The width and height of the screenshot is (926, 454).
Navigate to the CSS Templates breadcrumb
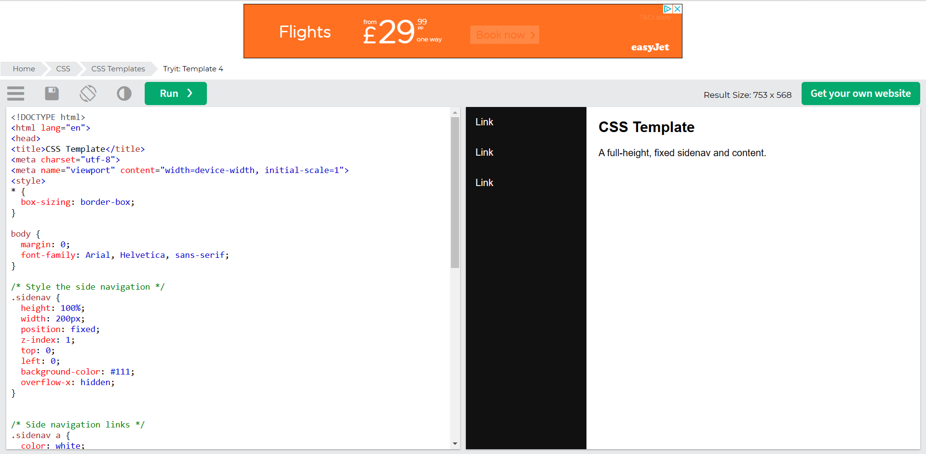118,69
